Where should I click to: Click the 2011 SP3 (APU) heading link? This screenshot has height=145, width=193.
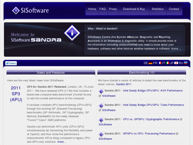click(16, 94)
